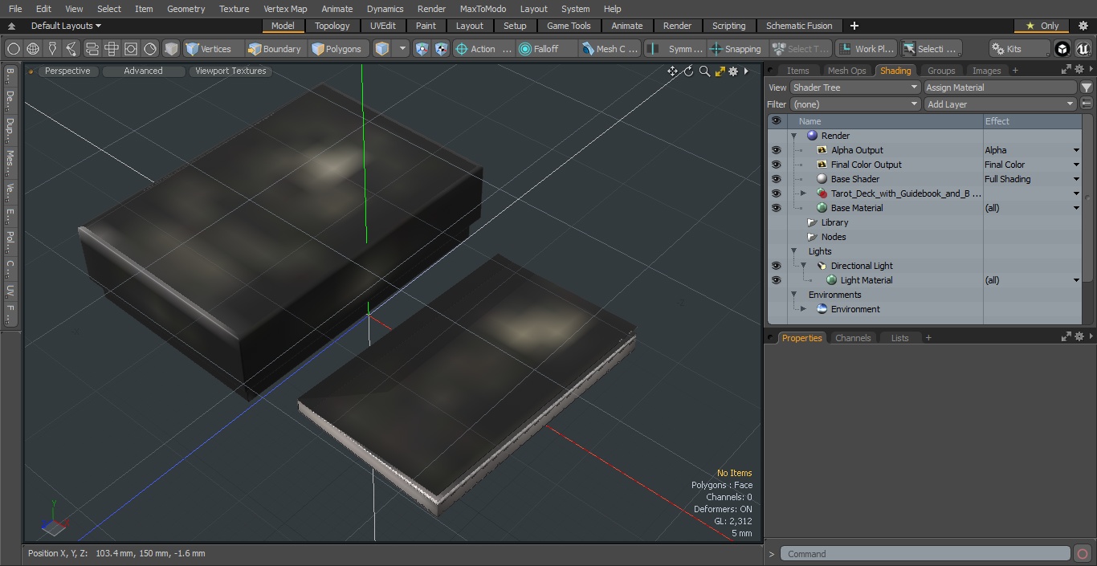Click the Assign Material button
The image size is (1097, 566).
[x=1000, y=88]
